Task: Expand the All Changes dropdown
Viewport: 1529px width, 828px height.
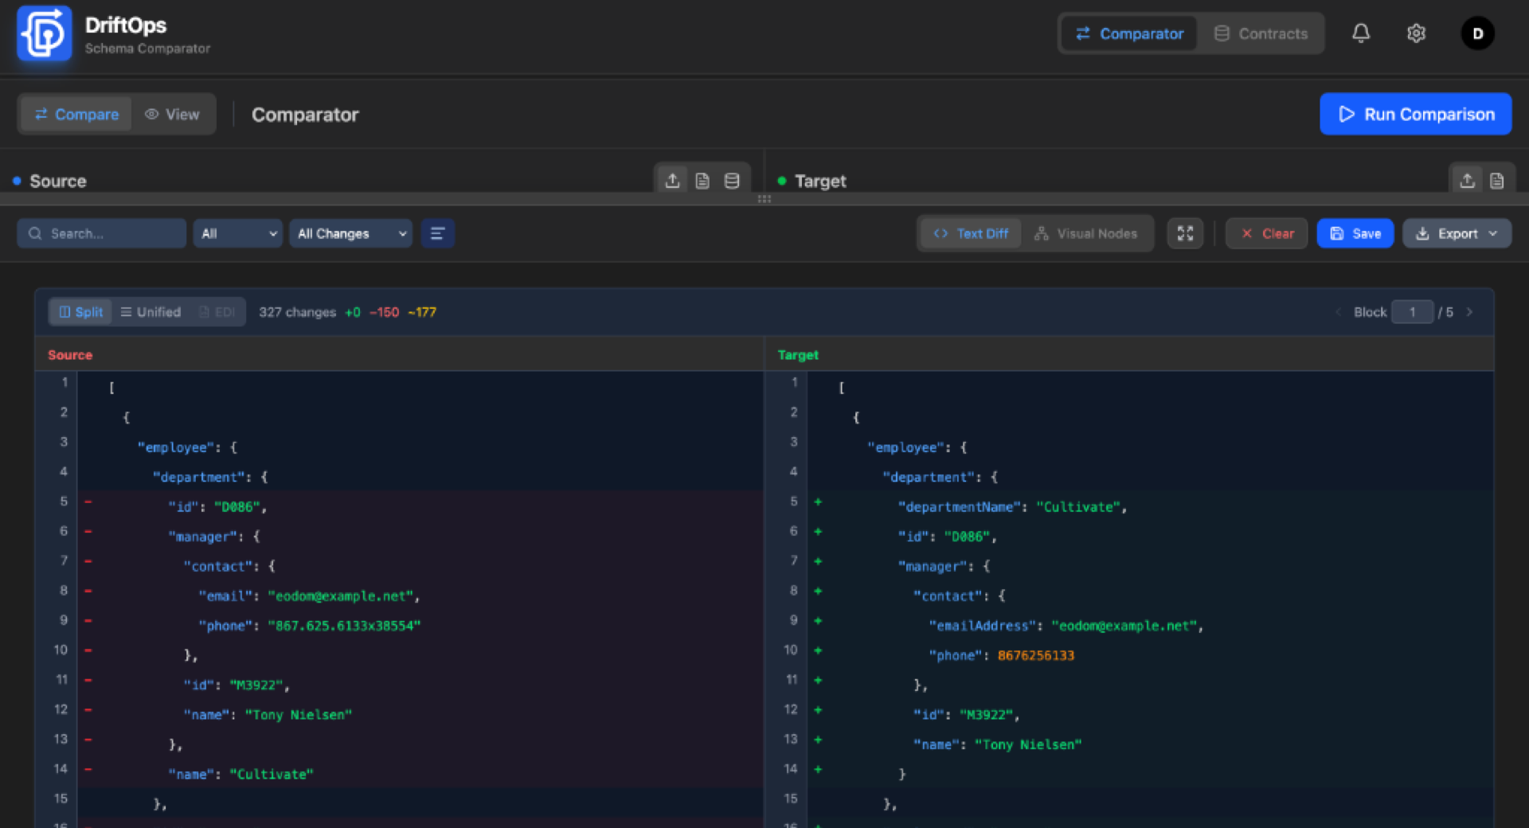Action: click(x=351, y=233)
